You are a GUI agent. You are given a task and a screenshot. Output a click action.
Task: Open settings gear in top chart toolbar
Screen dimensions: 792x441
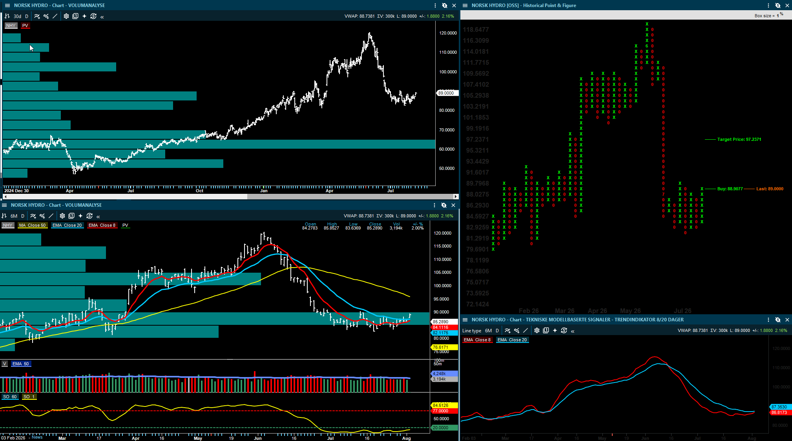point(66,16)
